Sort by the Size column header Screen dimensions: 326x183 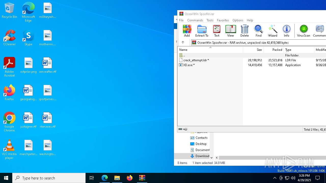click(253, 50)
